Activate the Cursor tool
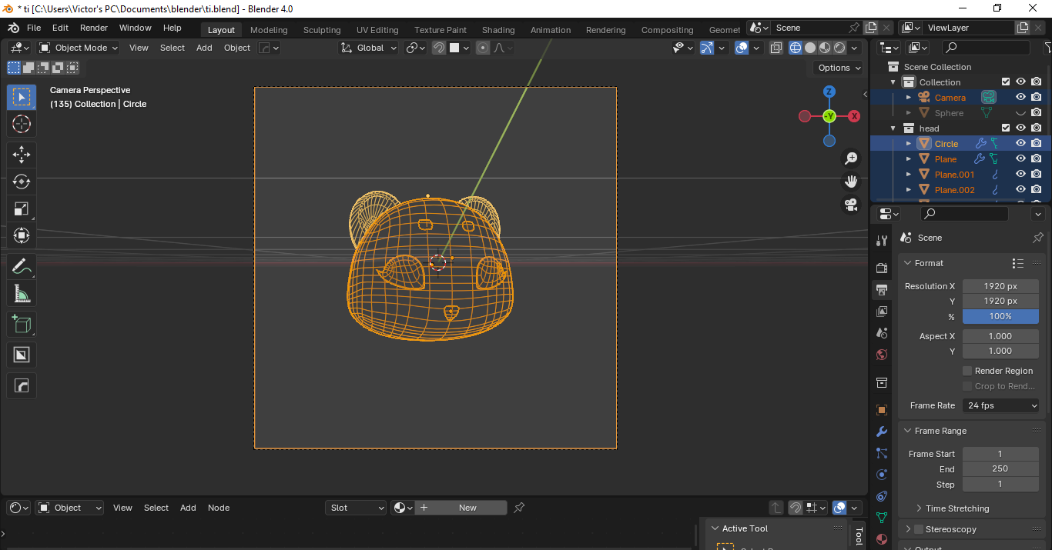The width and height of the screenshot is (1052, 550). click(x=22, y=124)
